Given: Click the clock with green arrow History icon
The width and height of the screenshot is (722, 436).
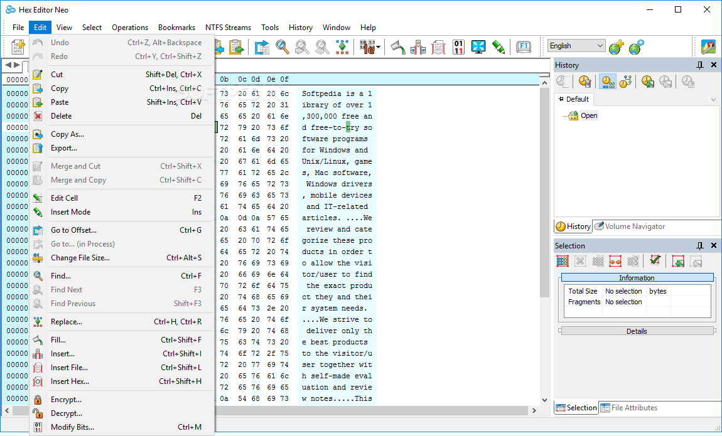Looking at the screenshot, I should click(x=648, y=82).
